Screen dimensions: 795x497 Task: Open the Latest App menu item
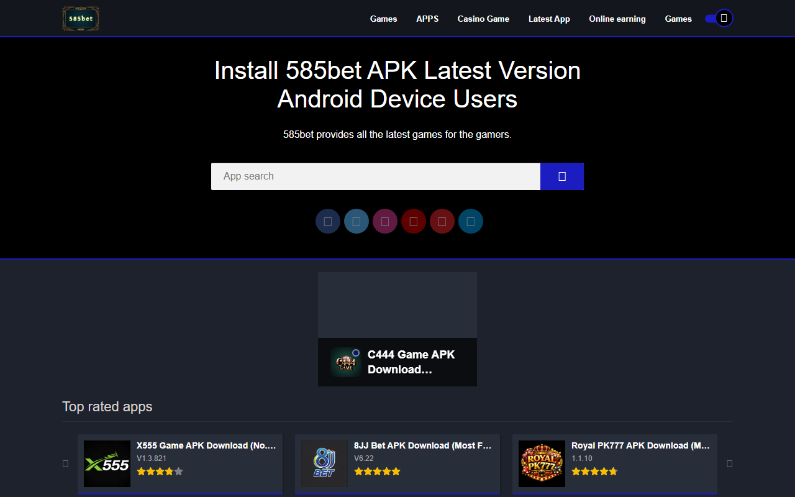point(549,19)
